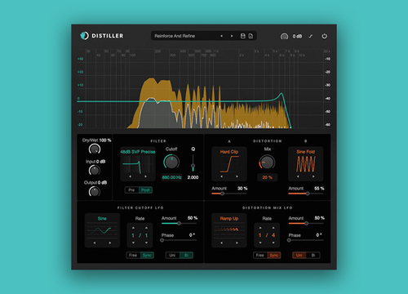
Task: Set filter position to Post
Action: click(x=145, y=190)
